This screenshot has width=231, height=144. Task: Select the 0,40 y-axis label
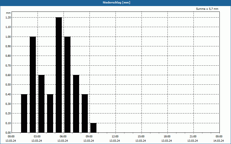tap(8, 94)
